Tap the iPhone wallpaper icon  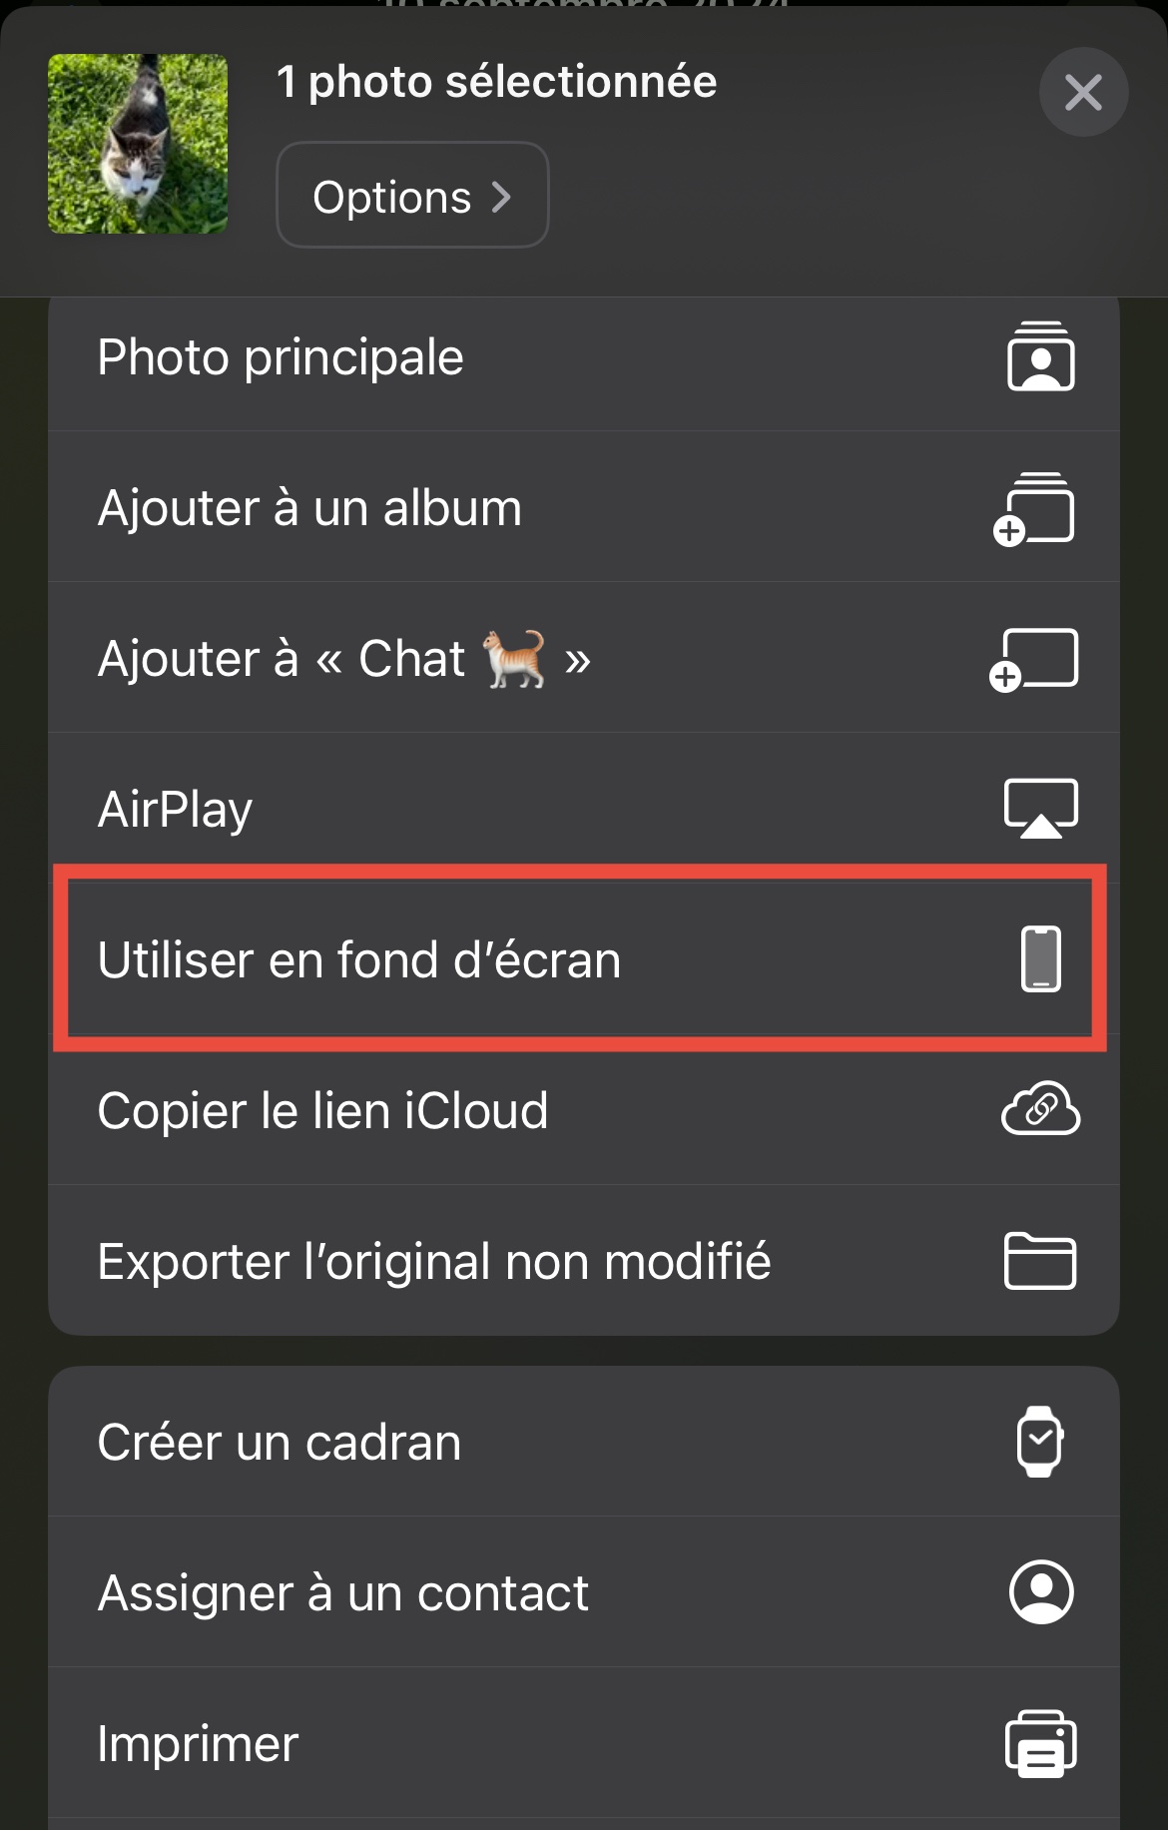point(1040,958)
